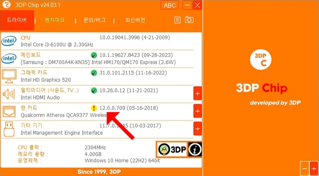Click the 기타 기기 category label
The height and width of the screenshot is (176, 319).
32,126
